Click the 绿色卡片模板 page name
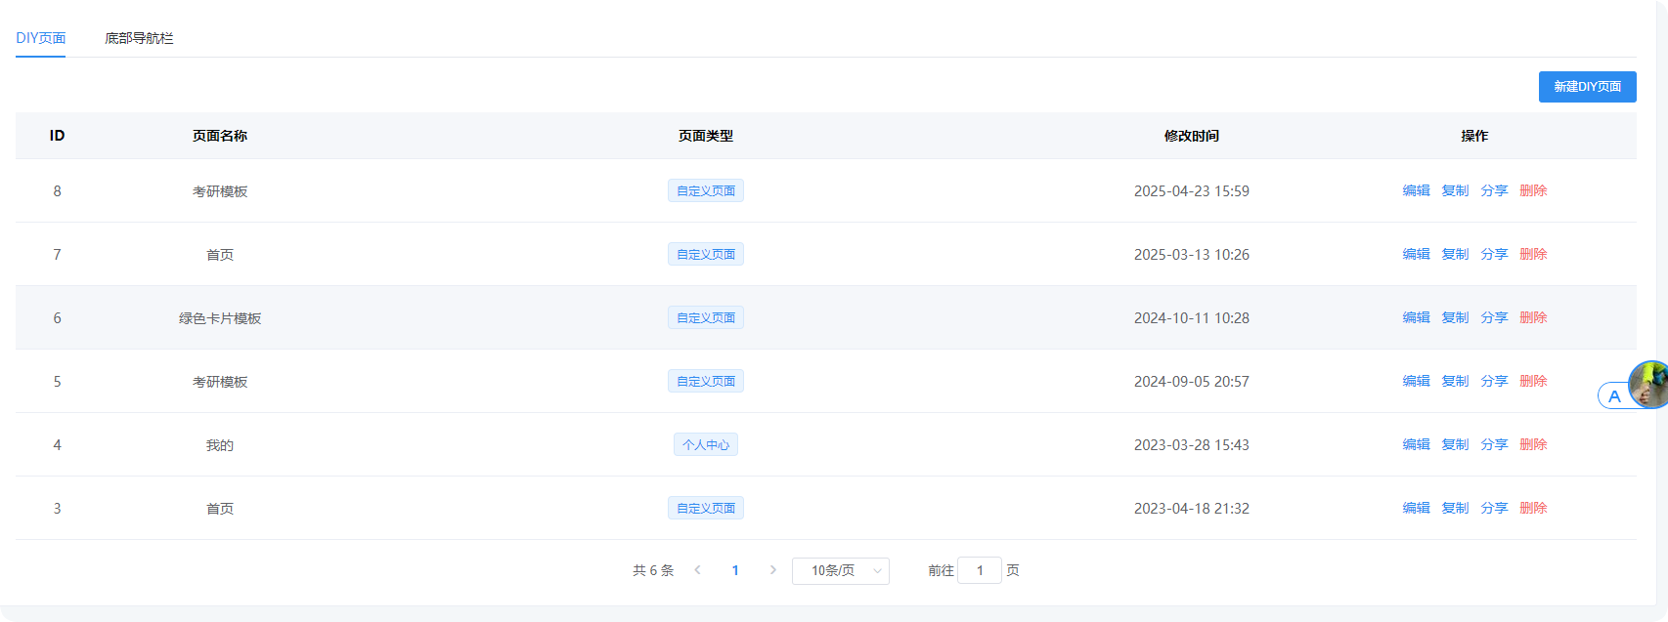The image size is (1668, 622). tap(220, 318)
